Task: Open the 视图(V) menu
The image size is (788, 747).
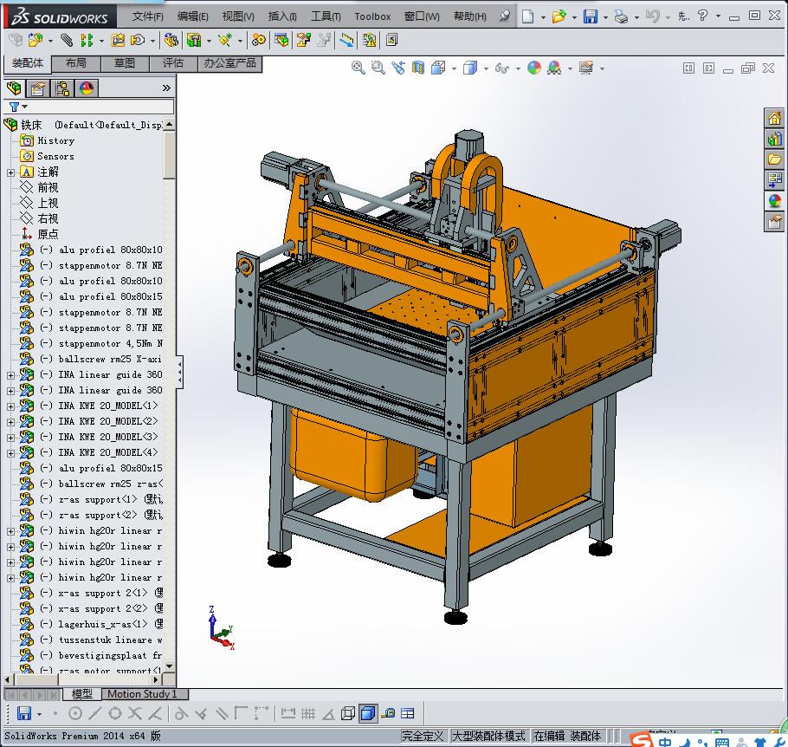Action: pyautogui.click(x=238, y=16)
